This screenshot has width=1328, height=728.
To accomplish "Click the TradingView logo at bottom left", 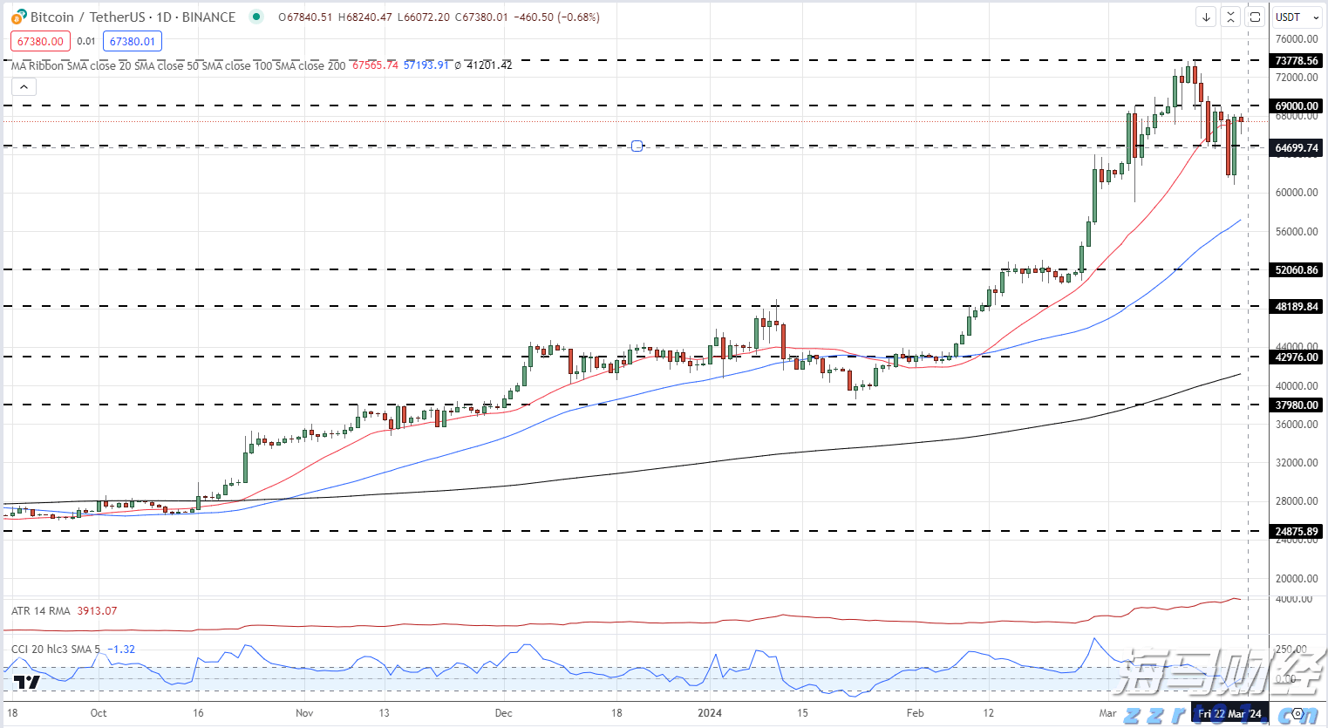I will (x=27, y=682).
